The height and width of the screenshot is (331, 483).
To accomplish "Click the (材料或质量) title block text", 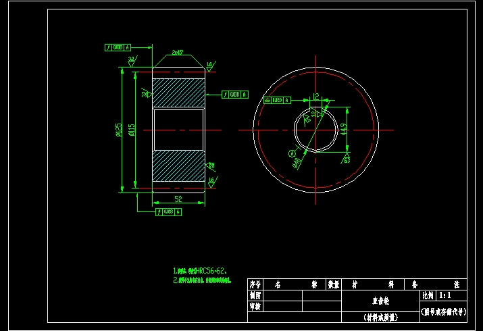I will pos(381,317).
